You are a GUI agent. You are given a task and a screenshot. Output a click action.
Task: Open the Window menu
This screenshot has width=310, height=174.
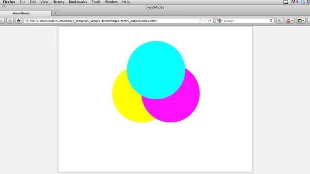[x=111, y=2]
